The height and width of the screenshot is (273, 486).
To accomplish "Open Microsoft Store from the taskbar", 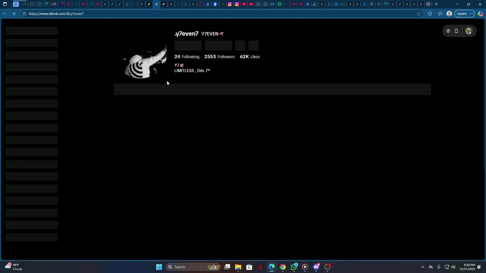I will click(249, 267).
